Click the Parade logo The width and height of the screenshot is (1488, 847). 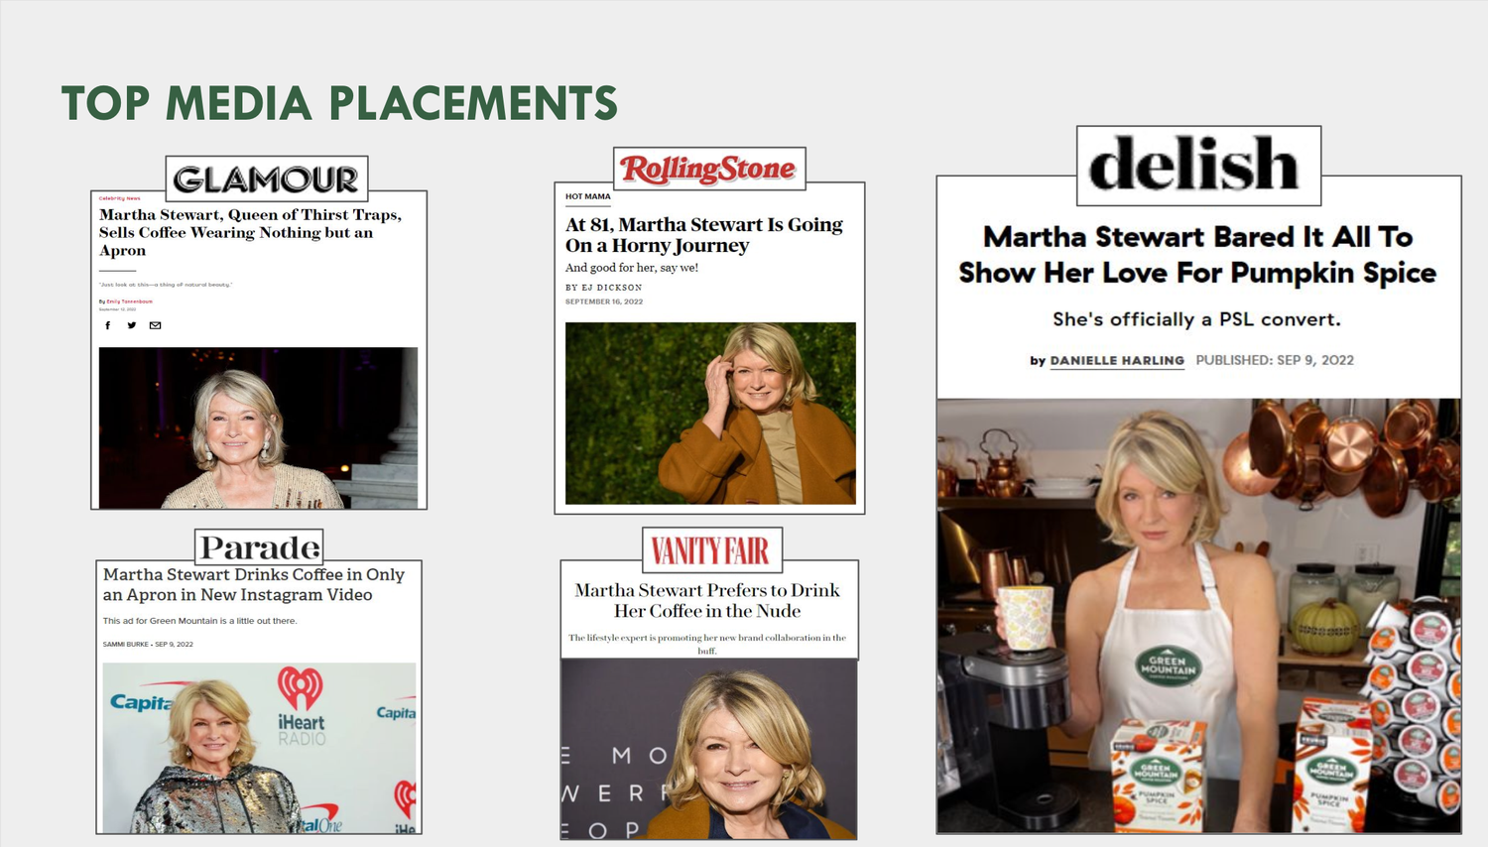259,546
